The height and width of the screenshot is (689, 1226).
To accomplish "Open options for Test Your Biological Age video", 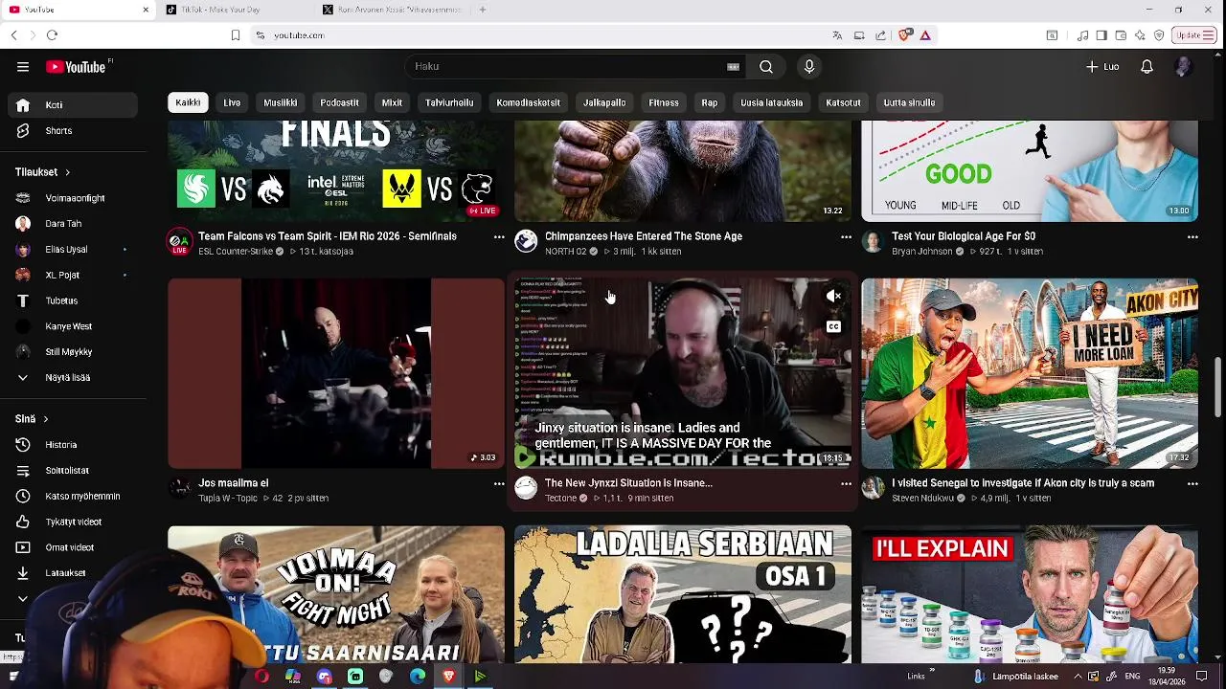I will pos(1192,237).
